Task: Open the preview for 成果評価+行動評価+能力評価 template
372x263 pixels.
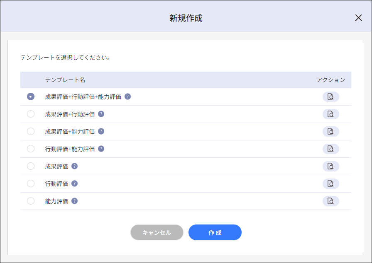Action: click(x=331, y=97)
